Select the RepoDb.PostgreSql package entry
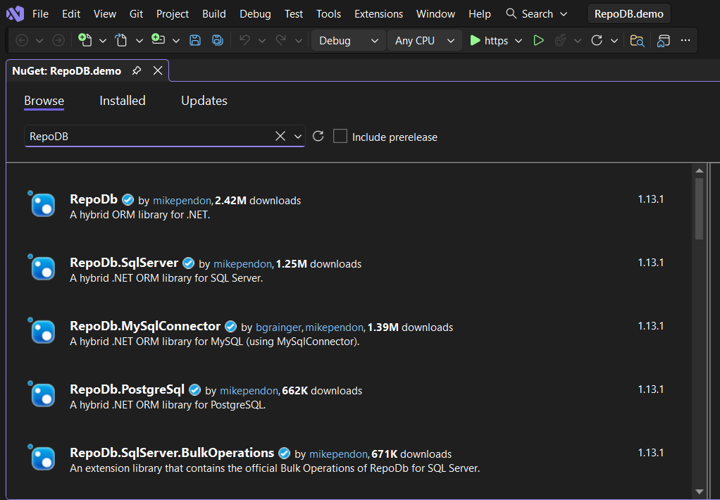The height and width of the screenshot is (500, 720). click(127, 389)
